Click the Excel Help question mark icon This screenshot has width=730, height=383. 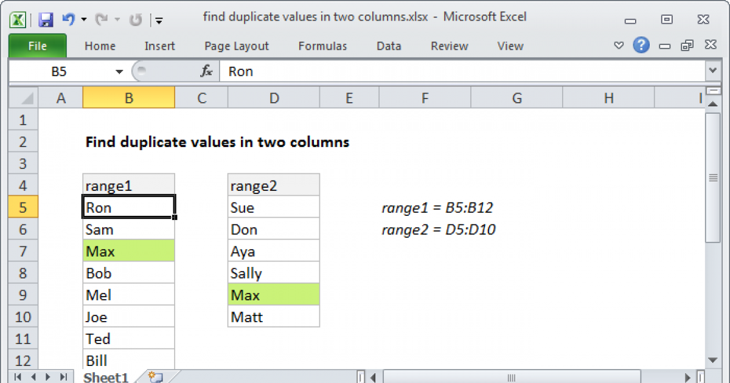pyautogui.click(x=642, y=46)
